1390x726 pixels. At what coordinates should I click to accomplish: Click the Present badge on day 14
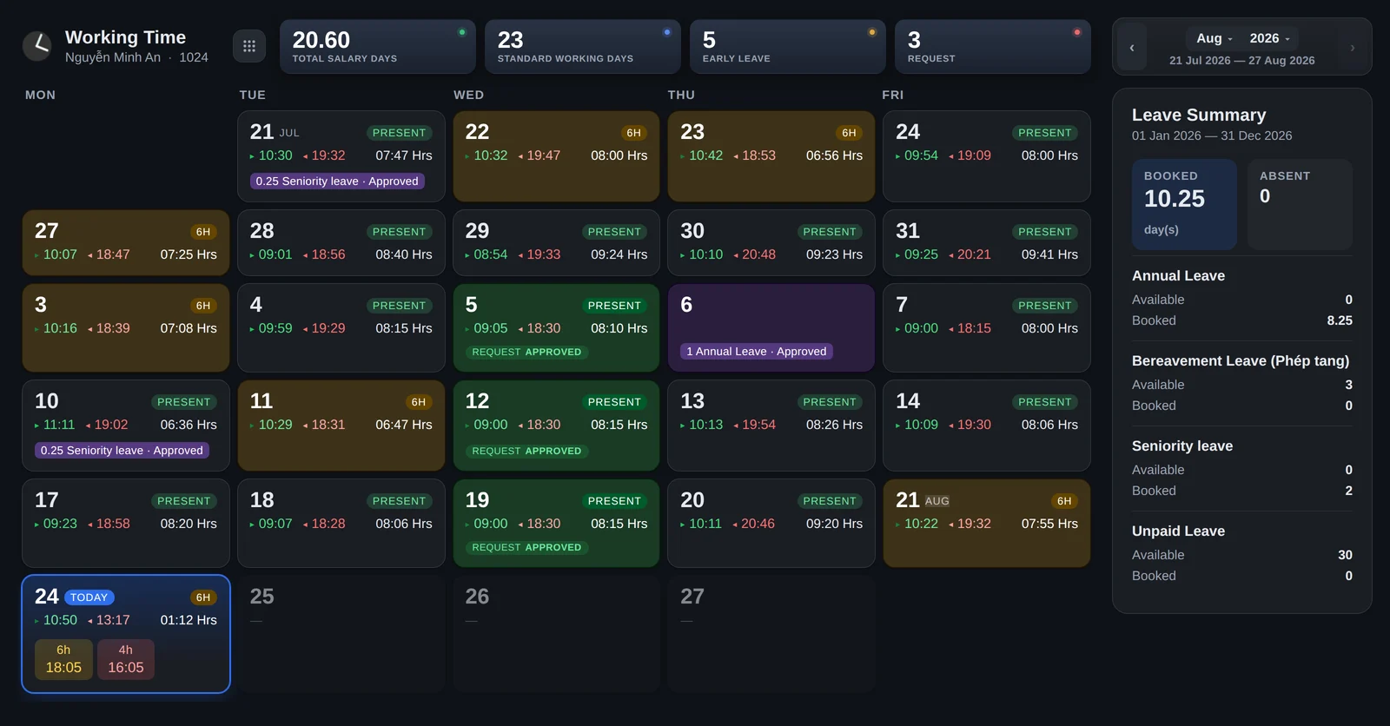(x=1045, y=402)
